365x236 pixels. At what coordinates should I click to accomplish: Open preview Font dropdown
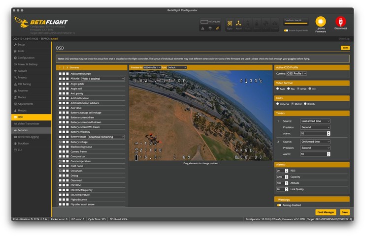click(177, 67)
